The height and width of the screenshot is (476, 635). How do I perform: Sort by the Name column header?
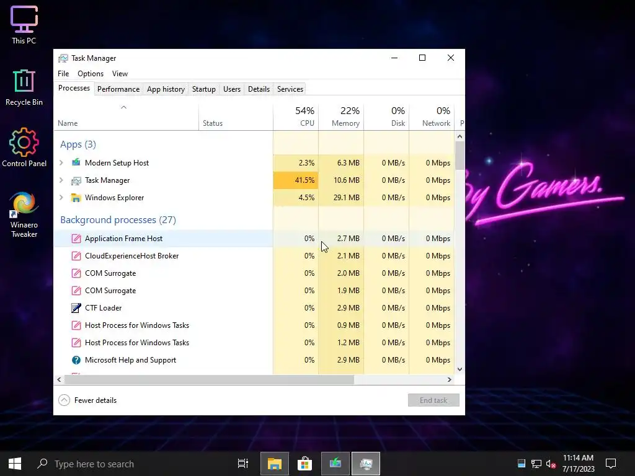coord(126,117)
